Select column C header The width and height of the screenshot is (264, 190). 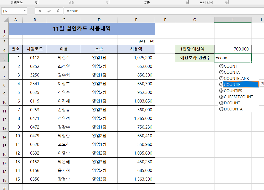[64, 20]
